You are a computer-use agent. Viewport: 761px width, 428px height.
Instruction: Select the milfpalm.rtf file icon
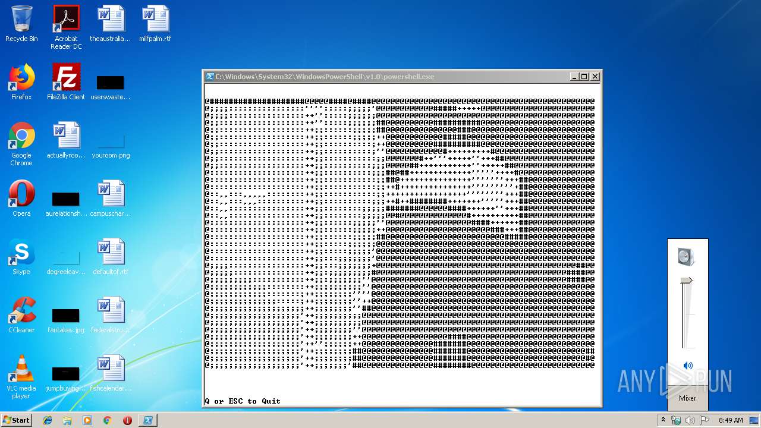[155, 24]
